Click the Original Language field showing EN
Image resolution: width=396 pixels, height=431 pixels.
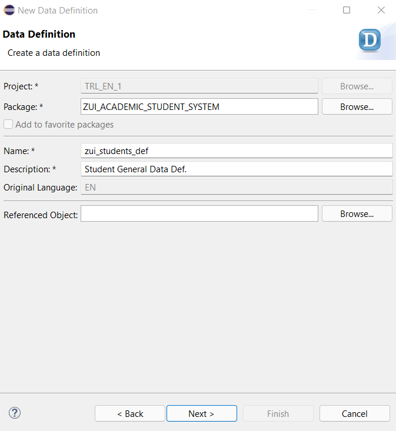[237, 187]
